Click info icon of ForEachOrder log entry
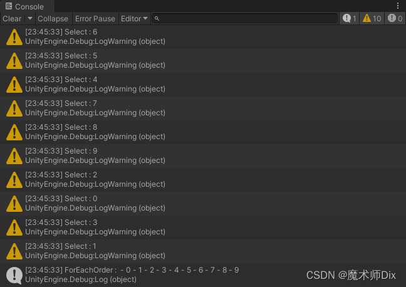This screenshot has width=406, height=287. click(x=14, y=275)
